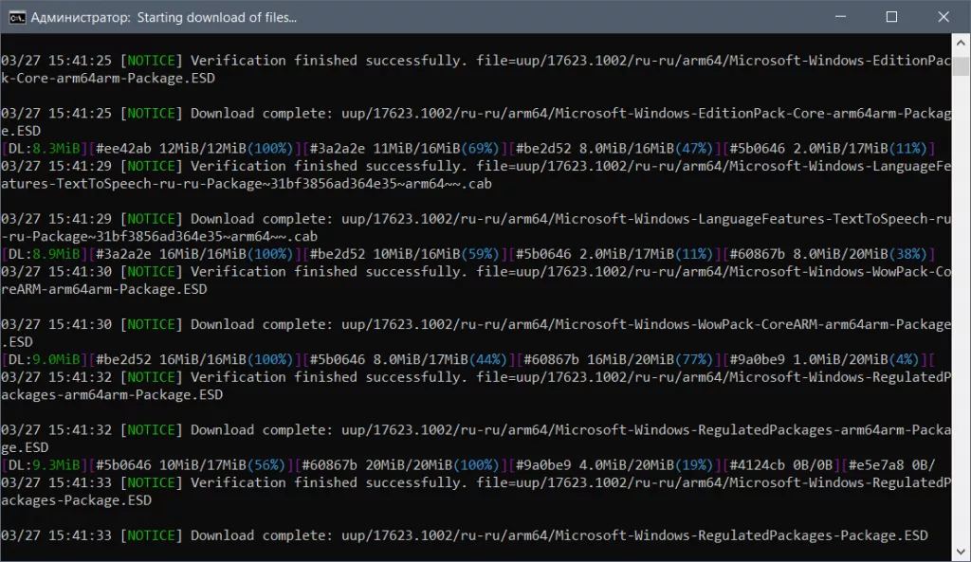Click the '#60867b 20MiB/20MiB(100%)' progress entry
This screenshot has height=562, width=971.
pos(400,464)
